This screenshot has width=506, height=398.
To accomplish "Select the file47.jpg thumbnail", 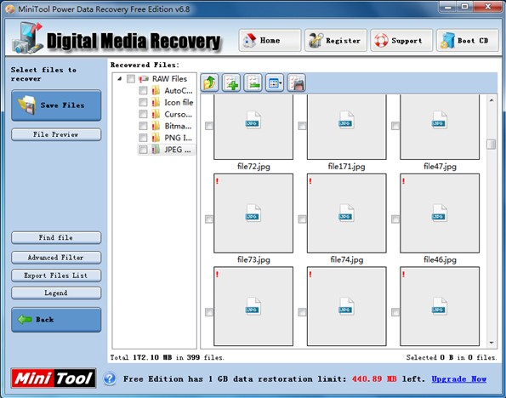I will coord(440,127).
